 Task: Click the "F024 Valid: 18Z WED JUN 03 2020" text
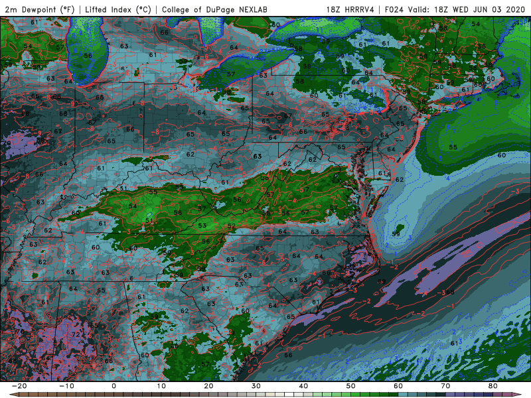pyautogui.click(x=455, y=9)
